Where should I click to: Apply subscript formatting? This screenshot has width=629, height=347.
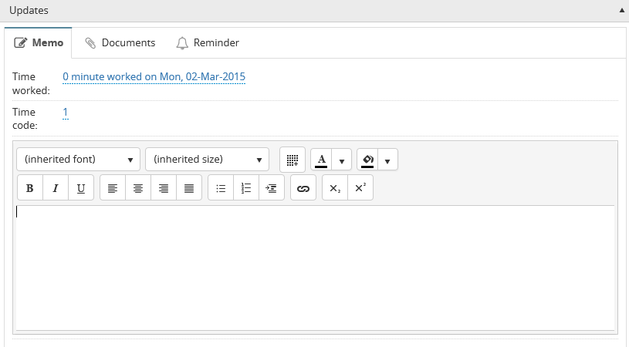[x=334, y=188]
